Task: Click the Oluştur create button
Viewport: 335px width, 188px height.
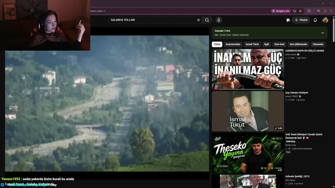Action: pyautogui.click(x=301, y=20)
